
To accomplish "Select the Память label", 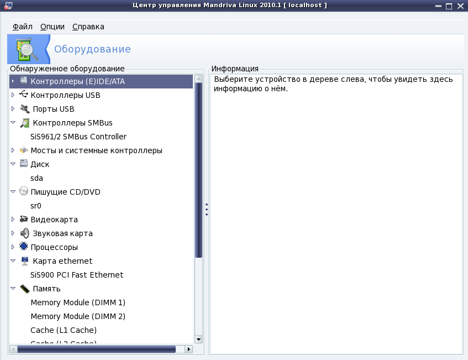I will click(46, 289).
